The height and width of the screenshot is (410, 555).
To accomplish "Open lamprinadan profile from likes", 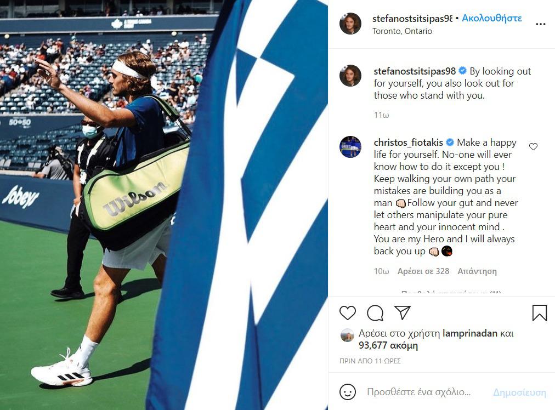I will (x=469, y=333).
